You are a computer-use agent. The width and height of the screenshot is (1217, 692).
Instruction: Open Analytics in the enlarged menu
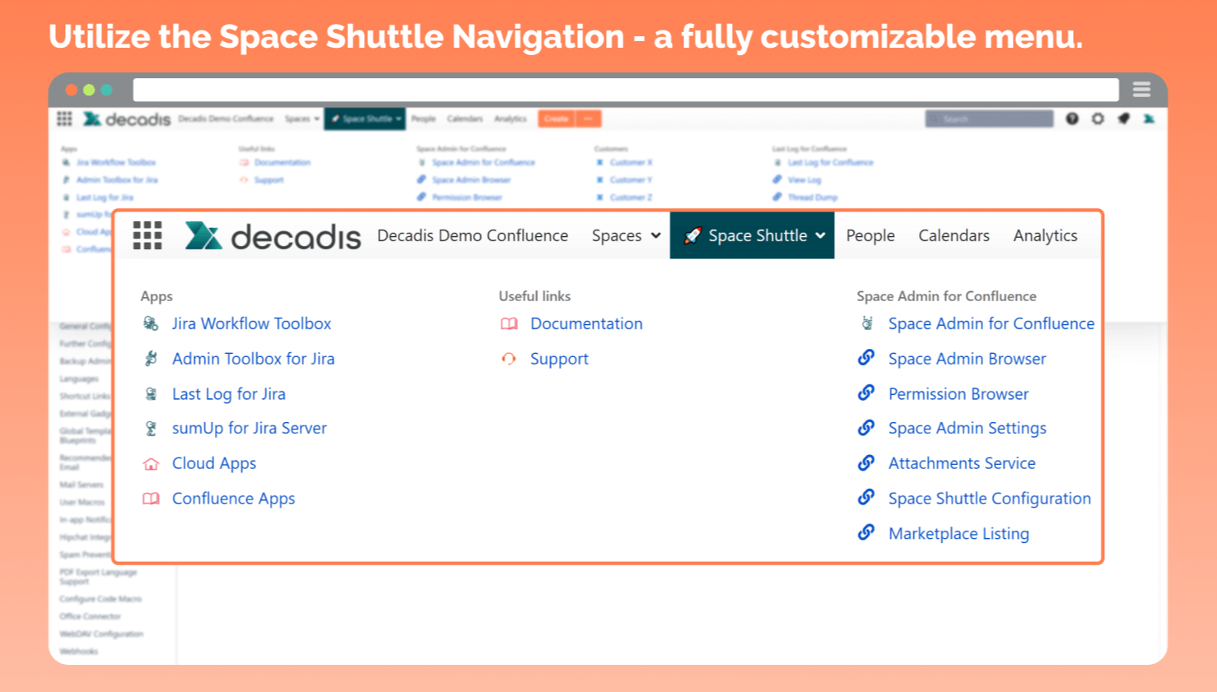[x=1046, y=236]
